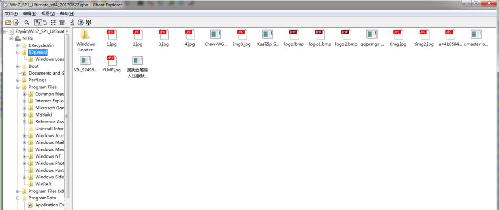Select the timg2.jpg file icon
The image size is (499, 210).
pos(424,34)
